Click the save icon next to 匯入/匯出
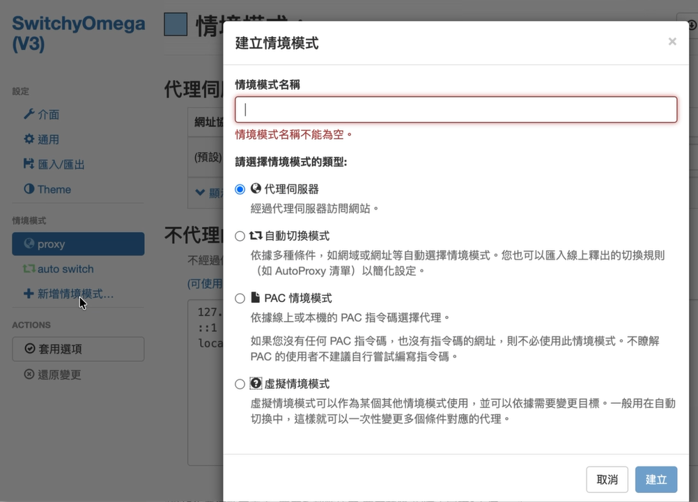Screen dimensions: 698x502 29,164
